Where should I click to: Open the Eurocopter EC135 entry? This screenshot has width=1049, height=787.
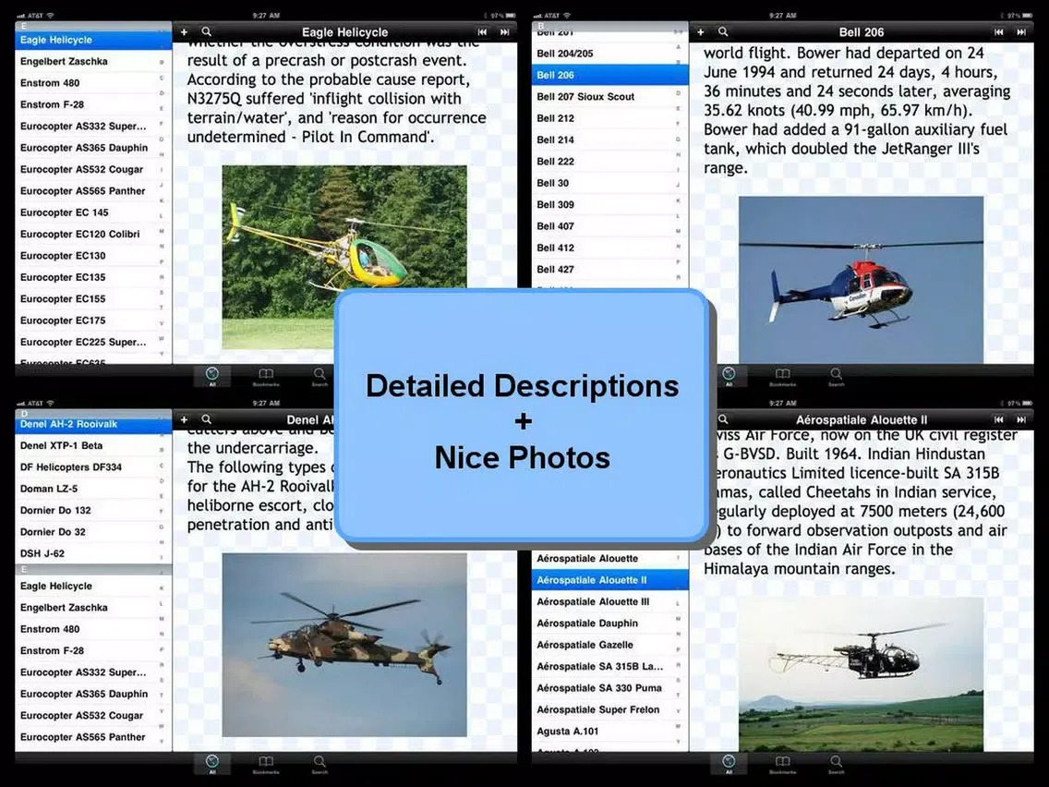click(x=93, y=277)
